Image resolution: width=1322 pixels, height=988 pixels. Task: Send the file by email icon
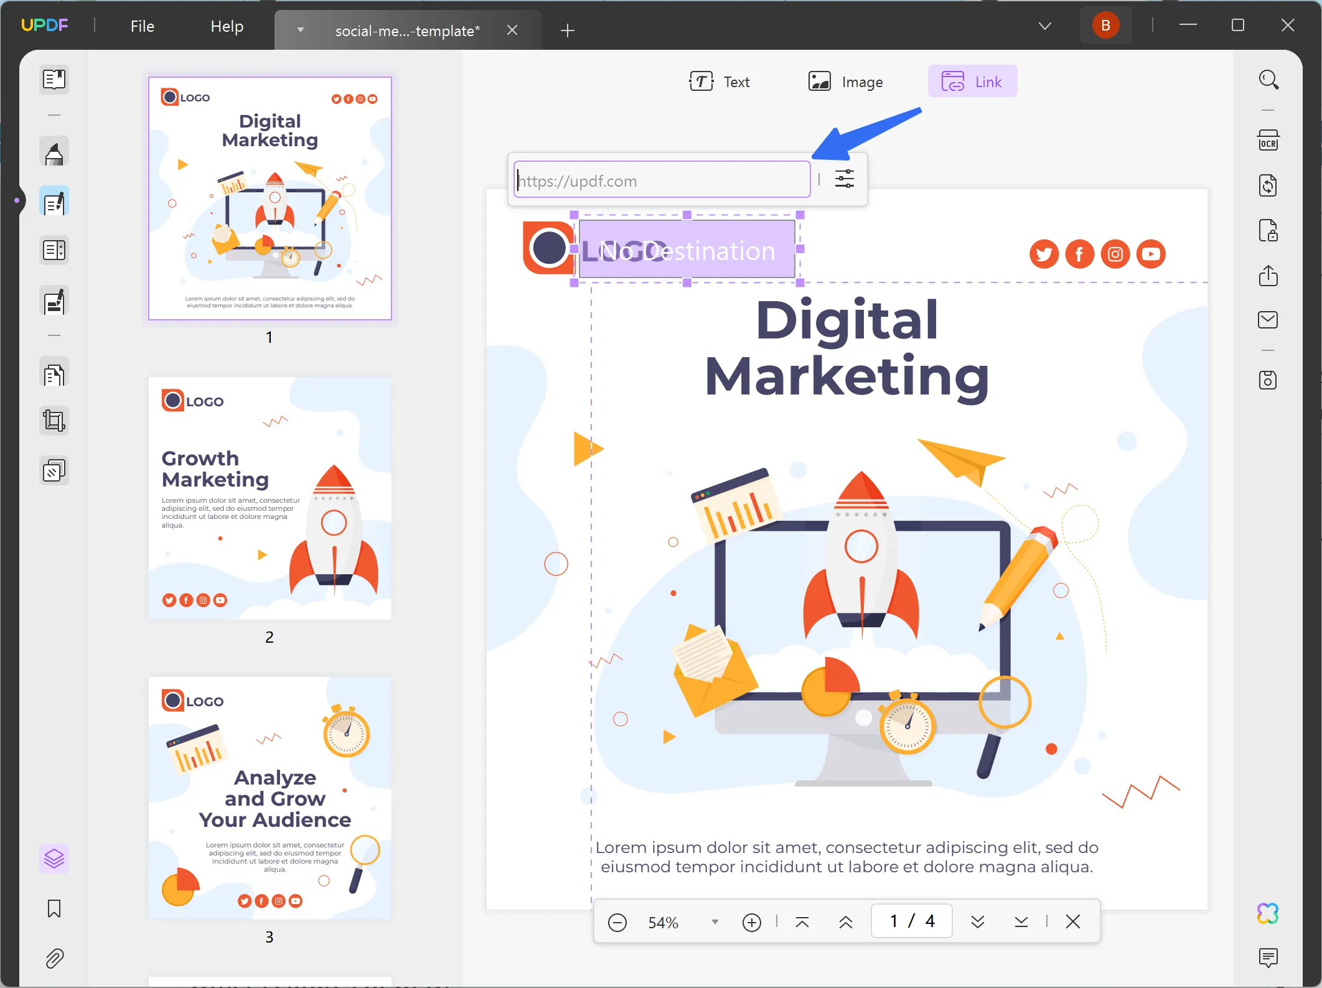(x=1268, y=320)
